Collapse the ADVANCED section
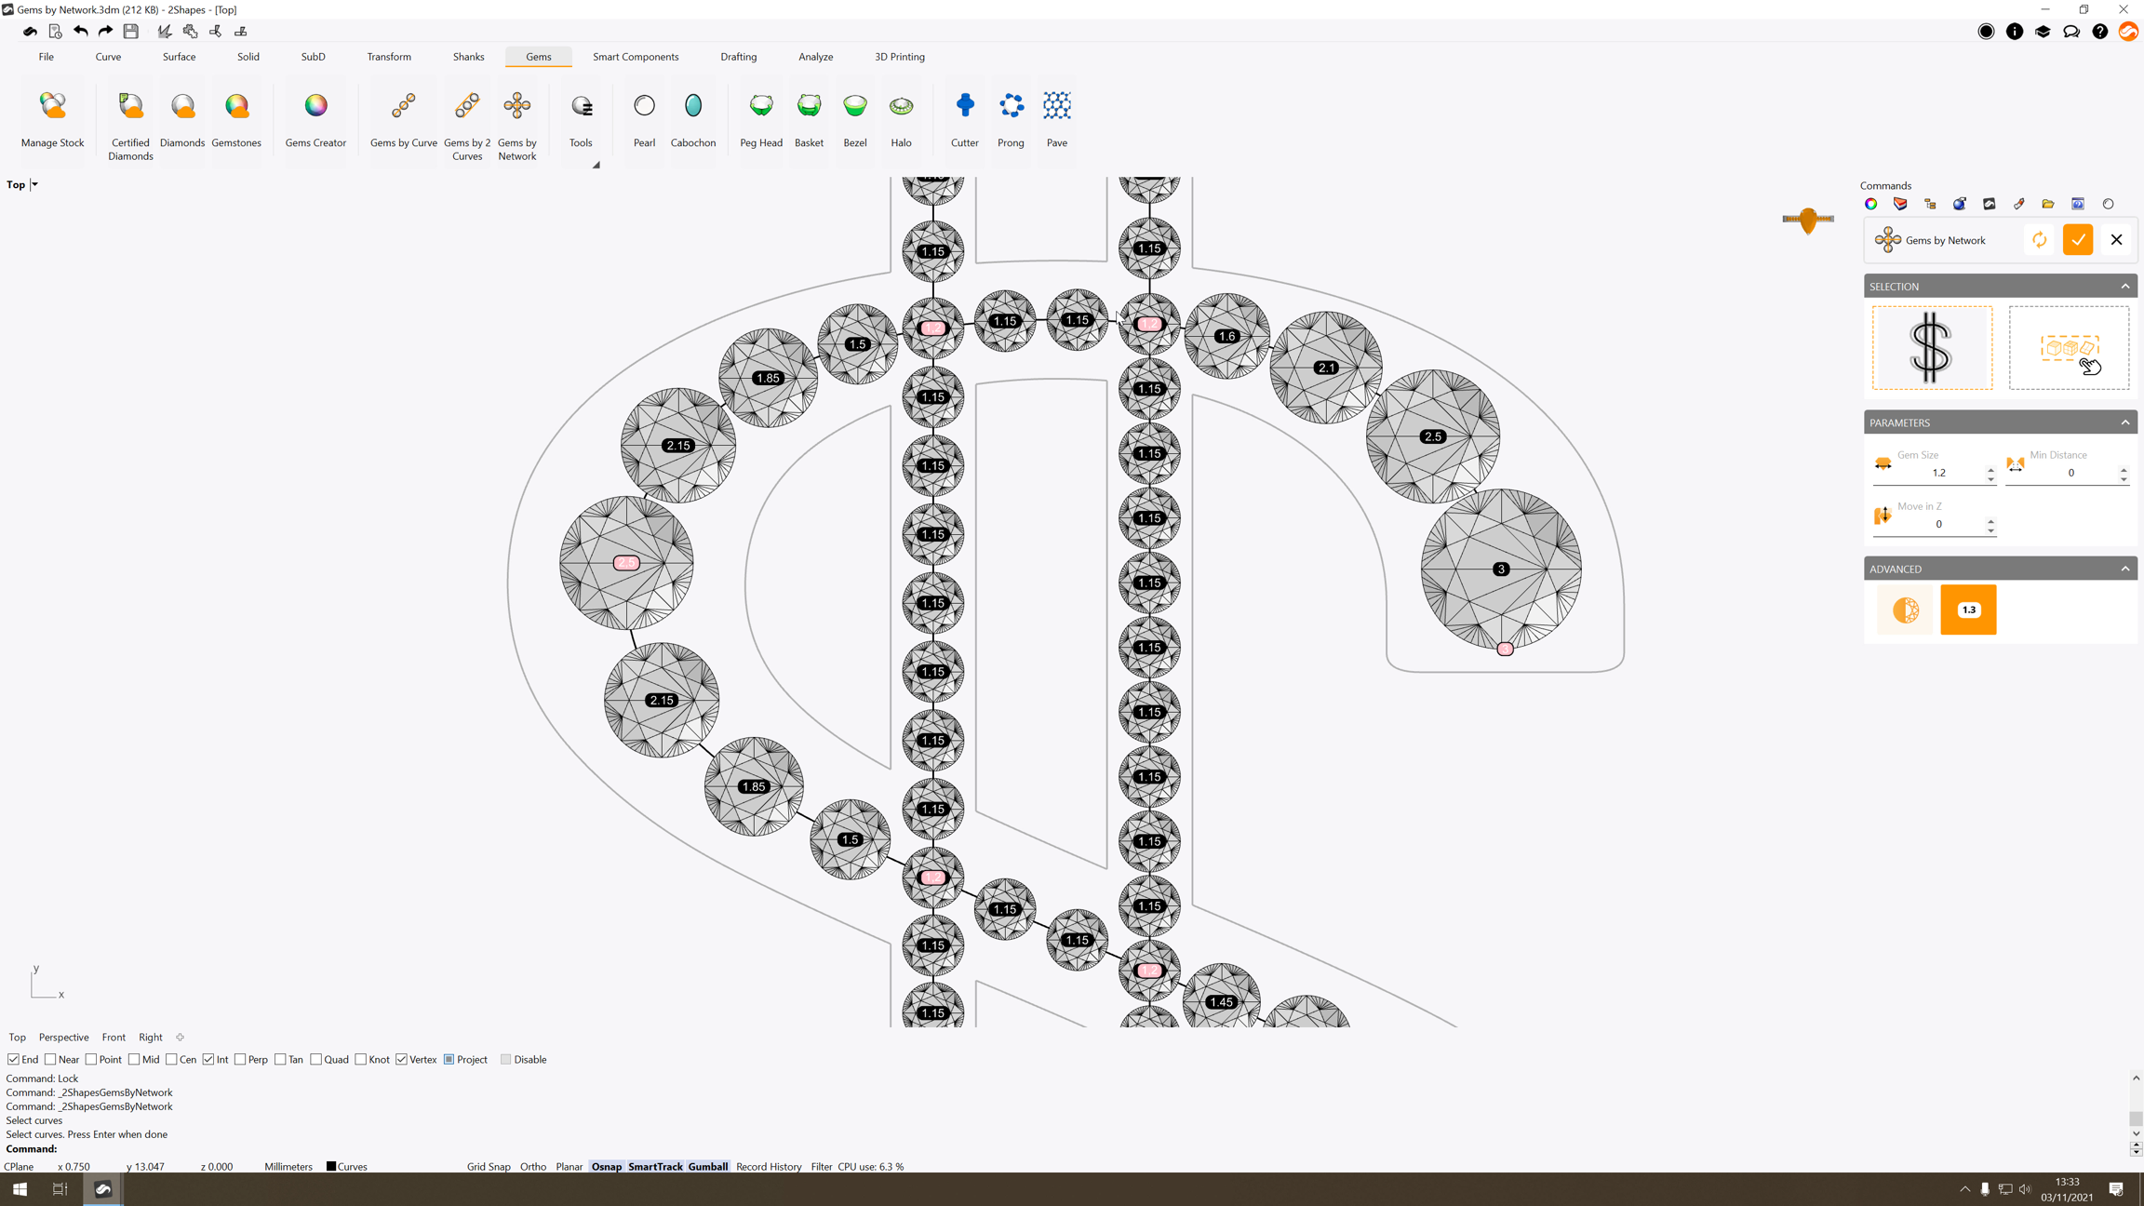 [x=2124, y=569]
